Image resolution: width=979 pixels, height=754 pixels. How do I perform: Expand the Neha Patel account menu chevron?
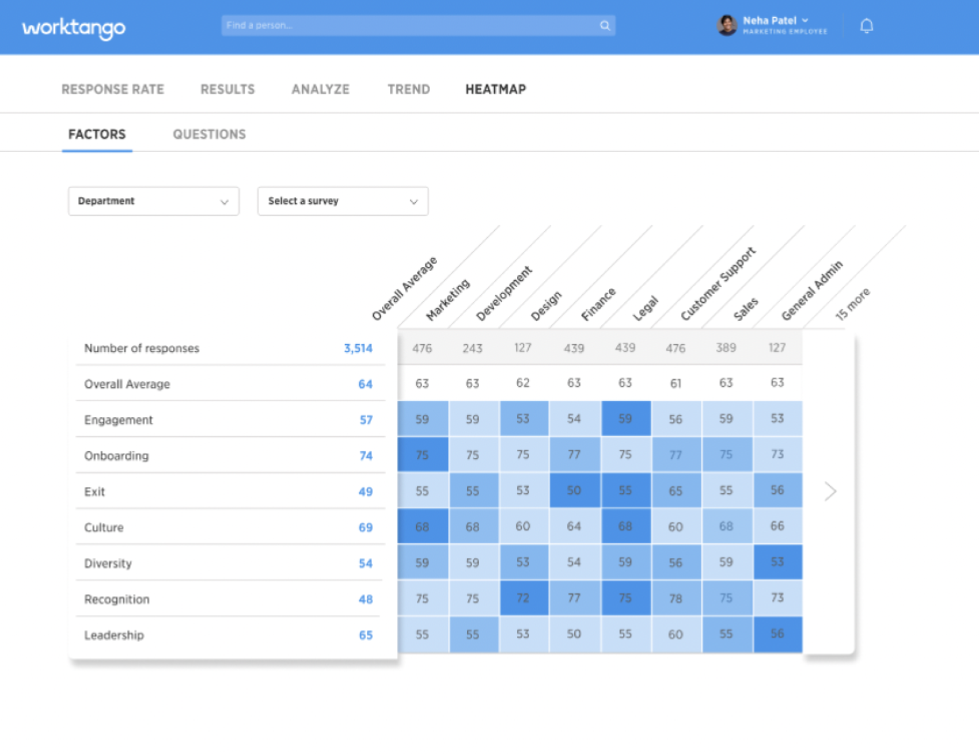(x=805, y=21)
